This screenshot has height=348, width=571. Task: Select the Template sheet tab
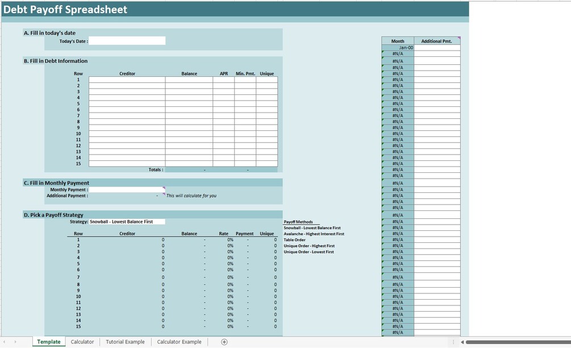click(49, 342)
